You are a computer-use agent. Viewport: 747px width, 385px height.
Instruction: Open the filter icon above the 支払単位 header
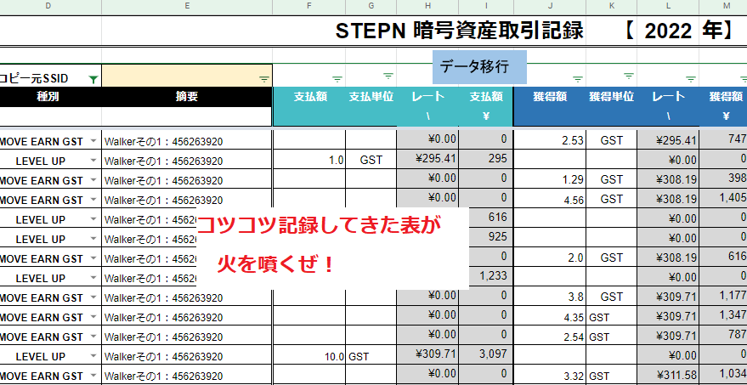click(388, 76)
